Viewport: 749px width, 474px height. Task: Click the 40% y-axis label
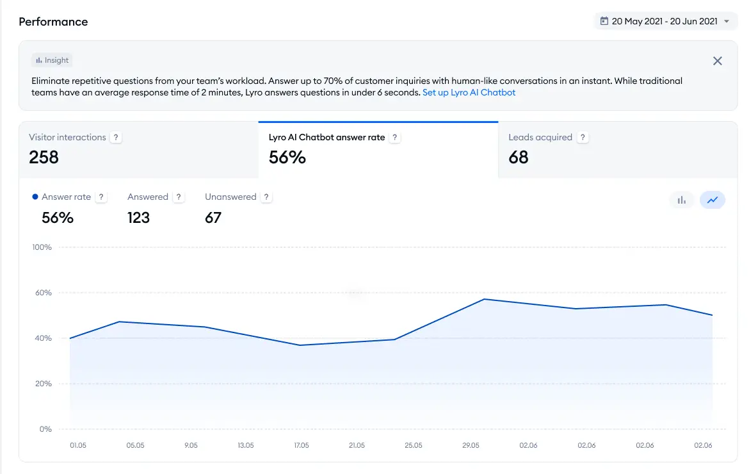tap(43, 338)
